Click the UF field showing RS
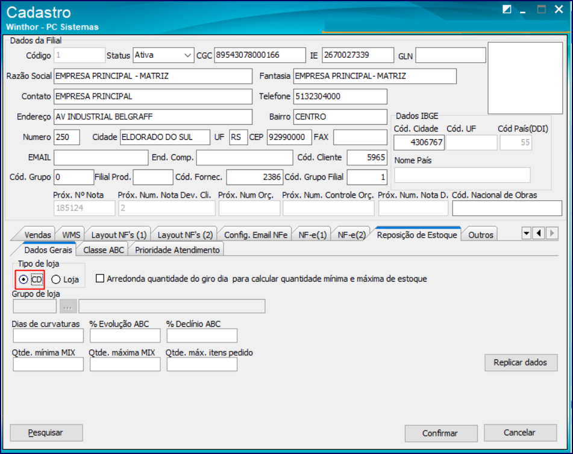This screenshot has width=573, height=454. point(239,137)
